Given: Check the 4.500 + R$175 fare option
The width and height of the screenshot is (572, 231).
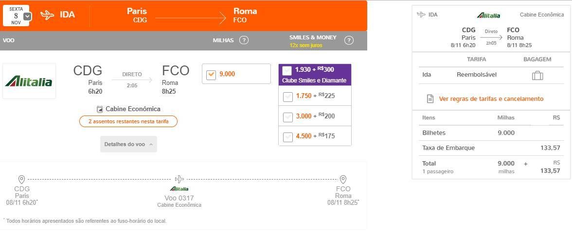Looking at the screenshot, I should tap(288, 137).
